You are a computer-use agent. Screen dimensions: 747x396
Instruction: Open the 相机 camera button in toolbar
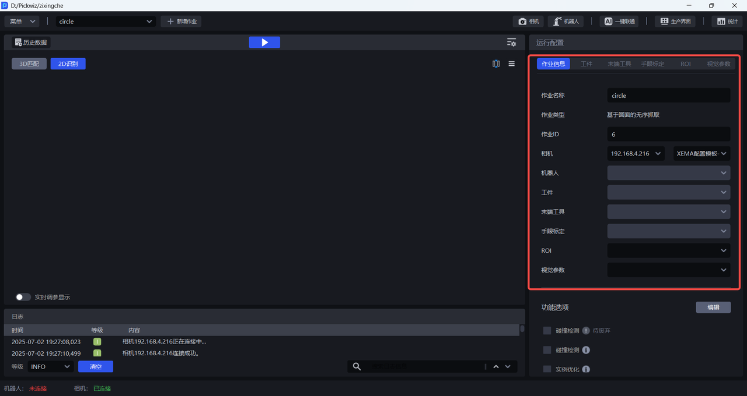(x=529, y=22)
